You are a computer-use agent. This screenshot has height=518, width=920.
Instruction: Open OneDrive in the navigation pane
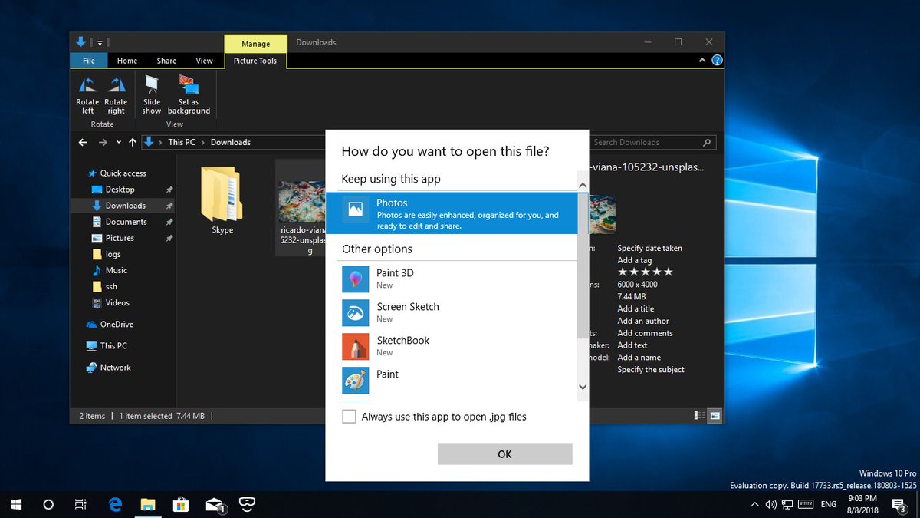117,325
